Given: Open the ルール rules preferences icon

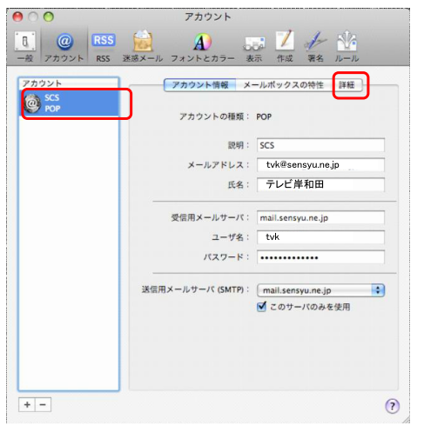Looking at the screenshot, I should pos(347,46).
